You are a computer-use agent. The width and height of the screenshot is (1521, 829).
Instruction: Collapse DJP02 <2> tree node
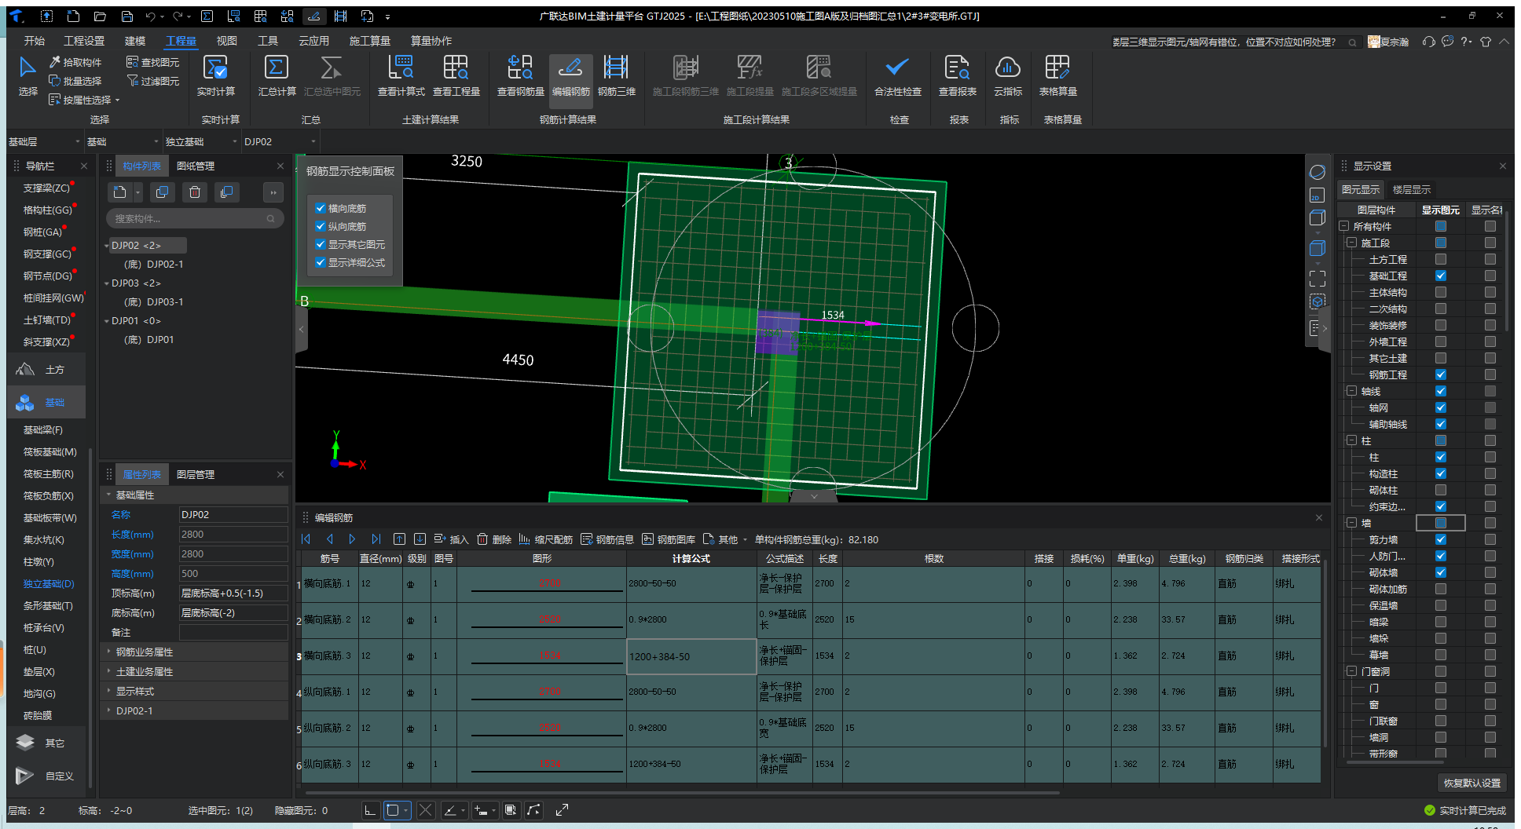[x=107, y=246]
